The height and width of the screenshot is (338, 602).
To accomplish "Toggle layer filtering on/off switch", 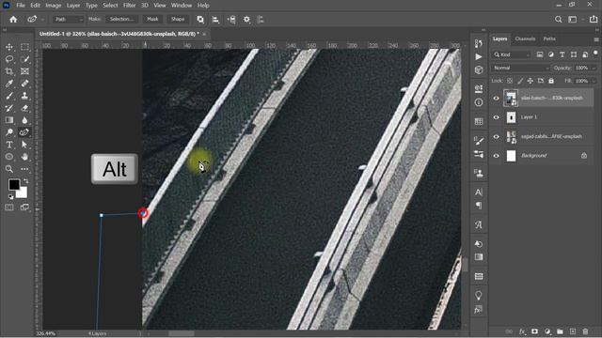I will (x=595, y=54).
